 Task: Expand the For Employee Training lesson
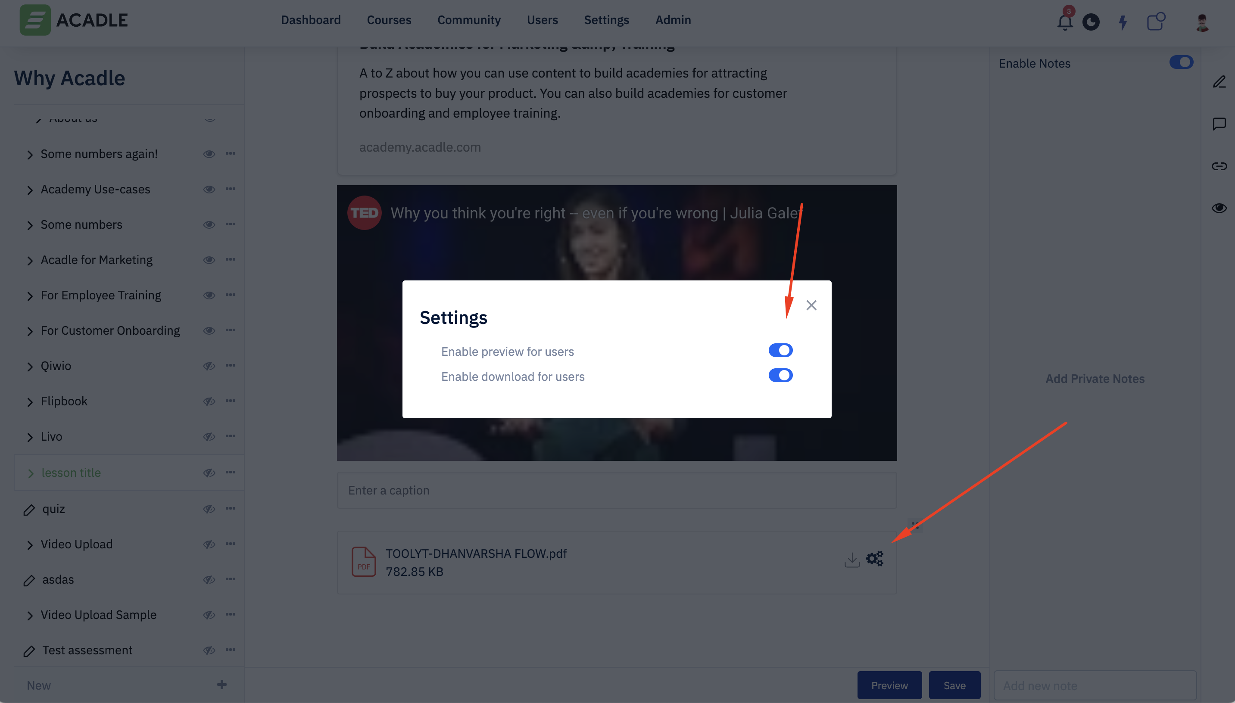point(30,296)
